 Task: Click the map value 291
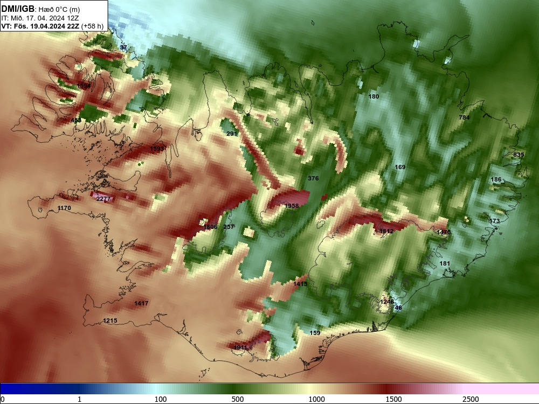232,133
